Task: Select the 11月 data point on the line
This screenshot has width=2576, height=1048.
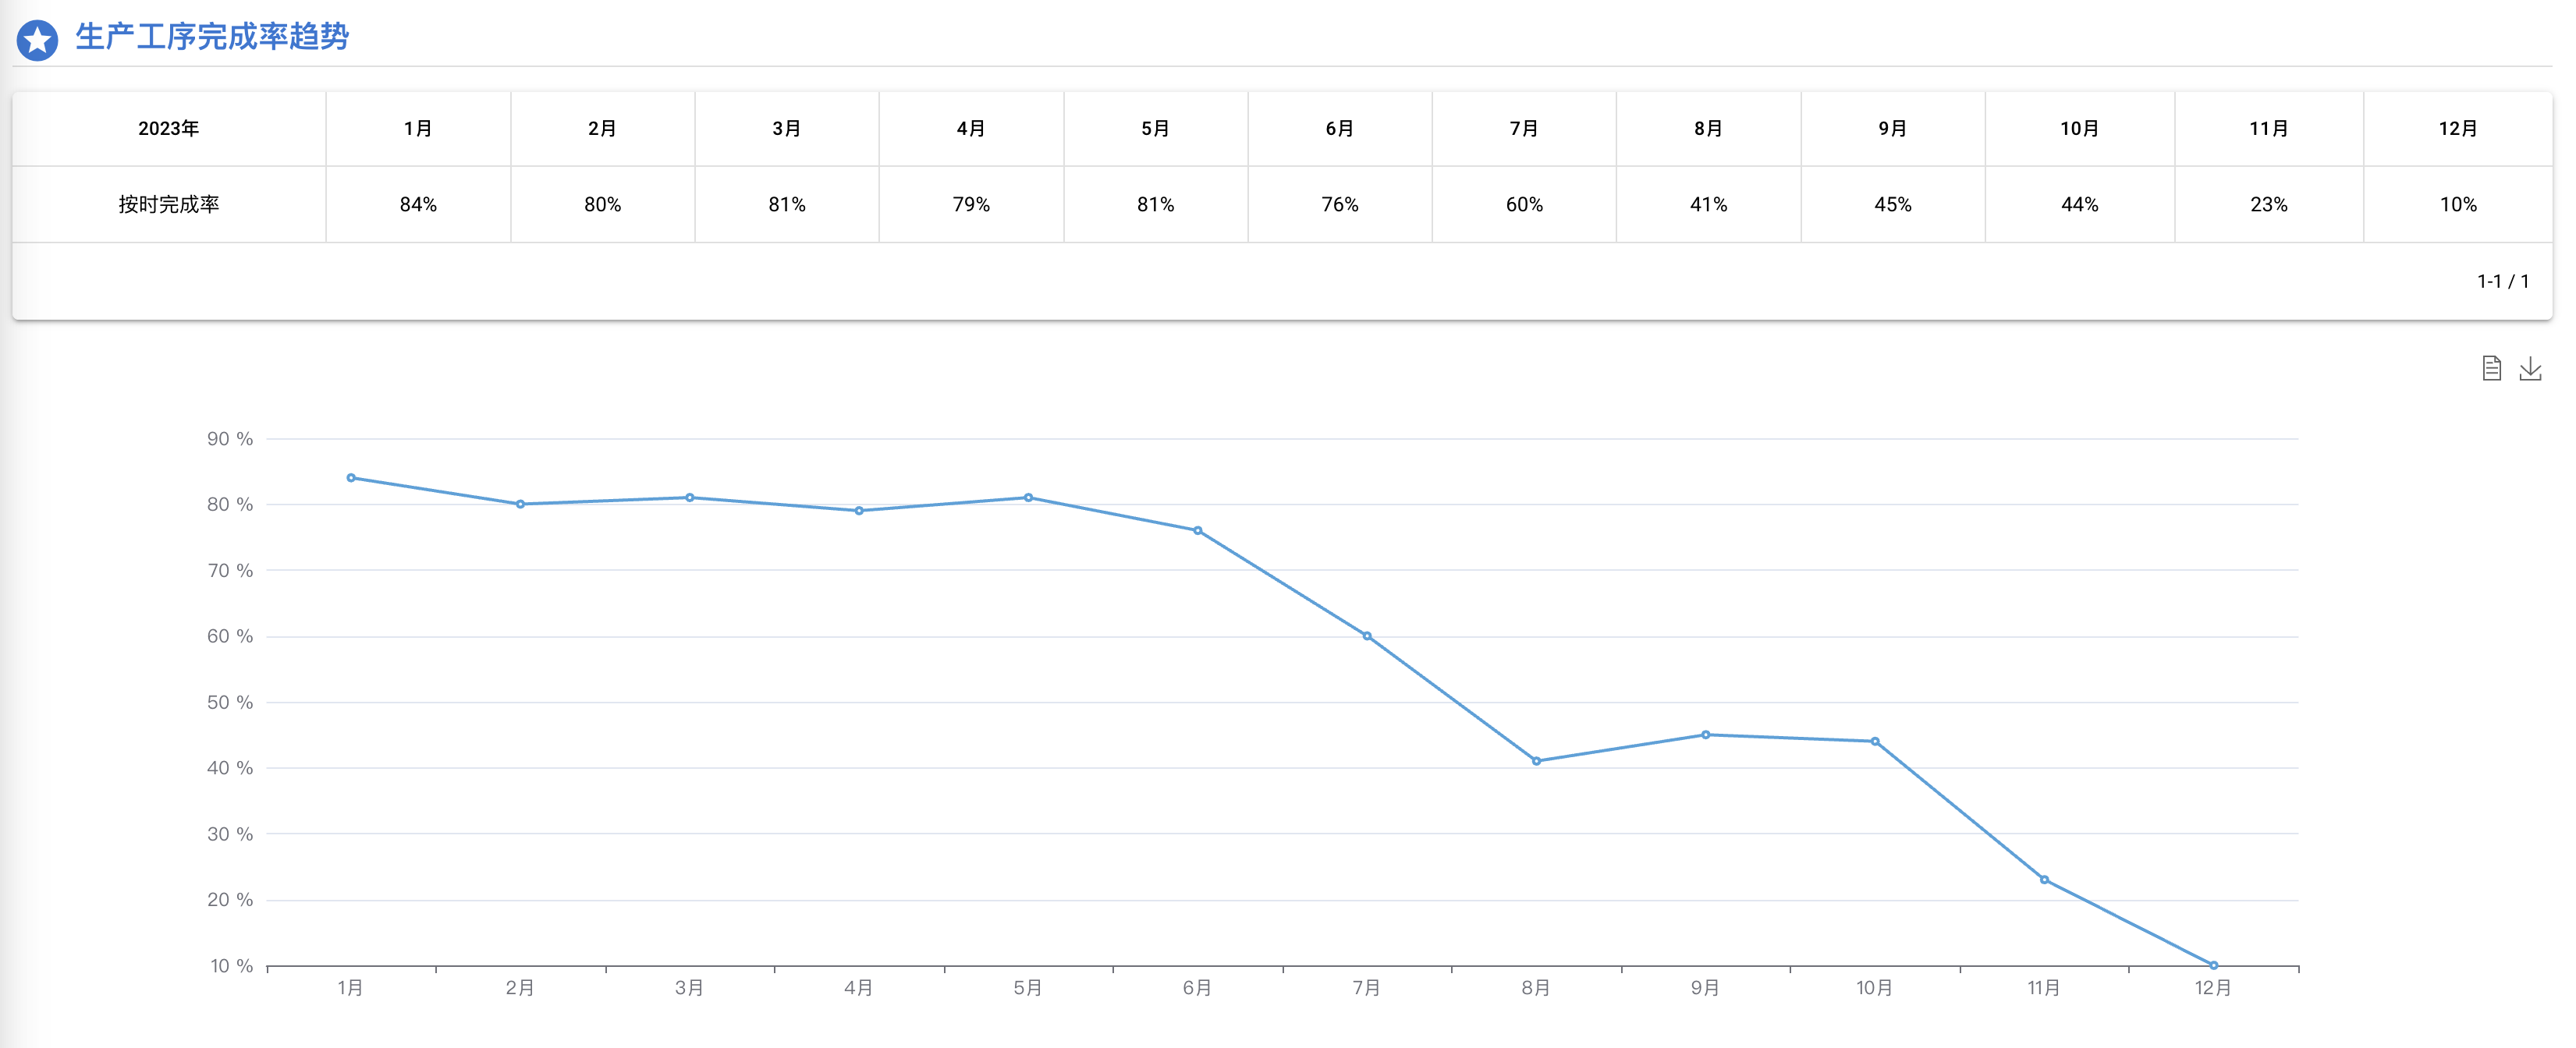Action: (2044, 880)
